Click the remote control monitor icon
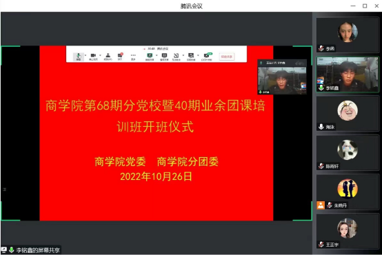This screenshot has height=255, width=382. coord(191,57)
